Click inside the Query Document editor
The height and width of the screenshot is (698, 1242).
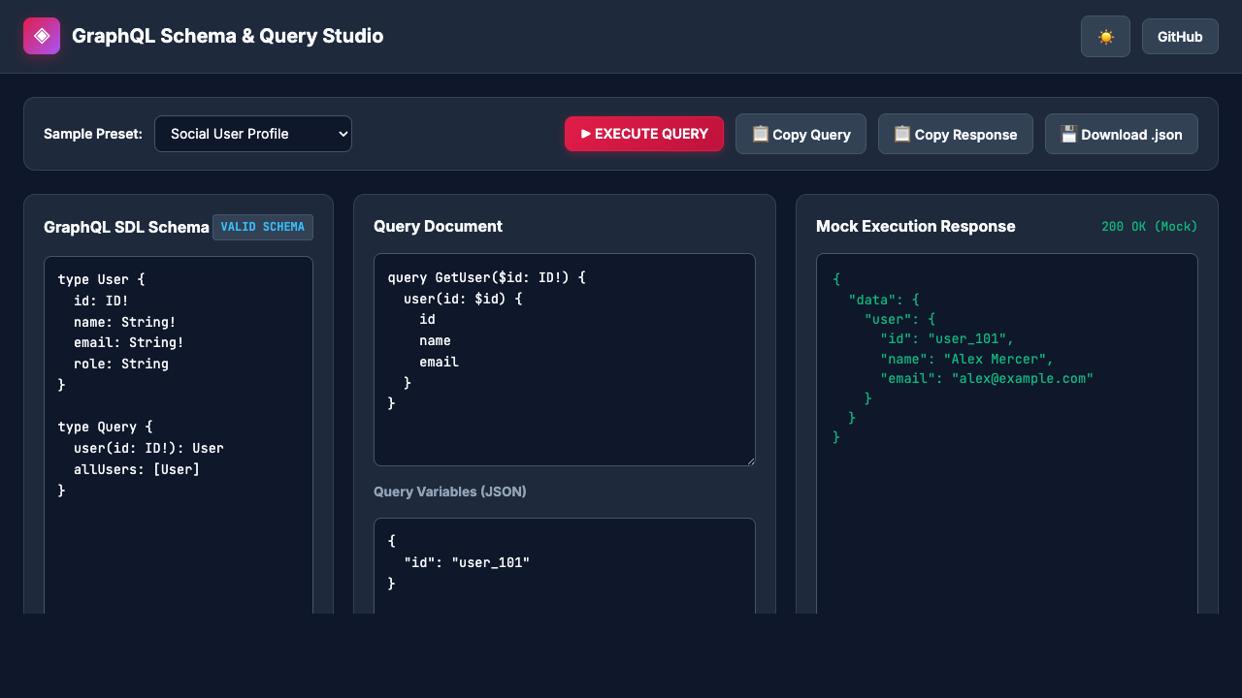tap(565, 360)
